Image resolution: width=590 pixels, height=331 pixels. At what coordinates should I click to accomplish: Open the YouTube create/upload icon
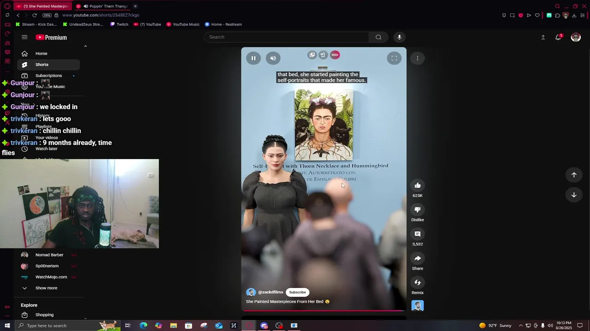click(543, 37)
